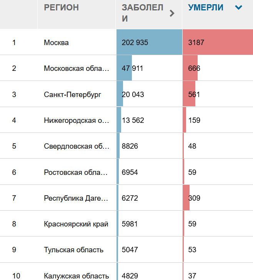
Task: Open the Нижегородская область row
Action: [x=126, y=120]
